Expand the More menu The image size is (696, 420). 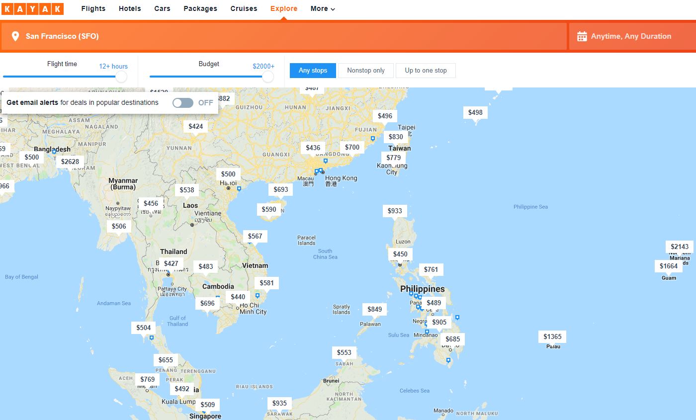coord(323,8)
